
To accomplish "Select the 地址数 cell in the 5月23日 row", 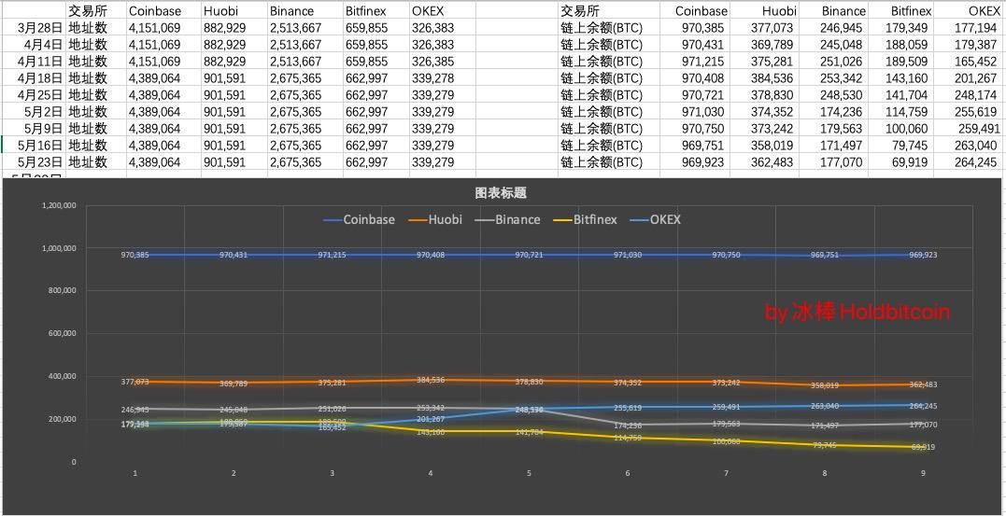I will 95,162.
